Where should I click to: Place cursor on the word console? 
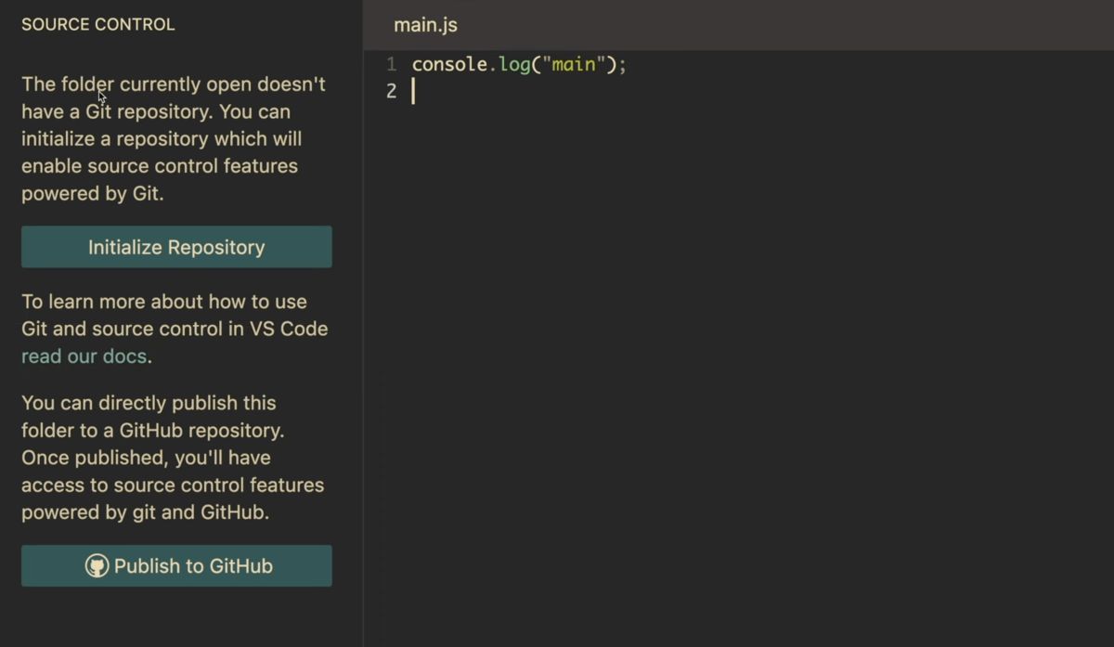pos(449,64)
